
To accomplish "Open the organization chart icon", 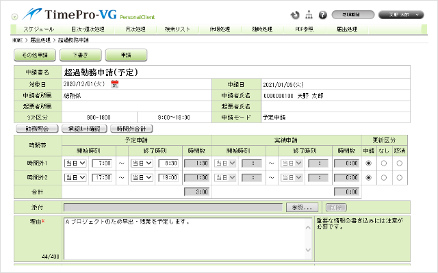I will coord(309,15).
